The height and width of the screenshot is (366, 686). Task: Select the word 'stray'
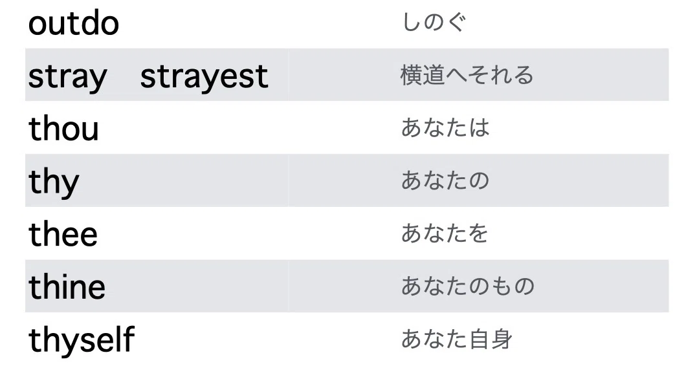[x=68, y=78]
